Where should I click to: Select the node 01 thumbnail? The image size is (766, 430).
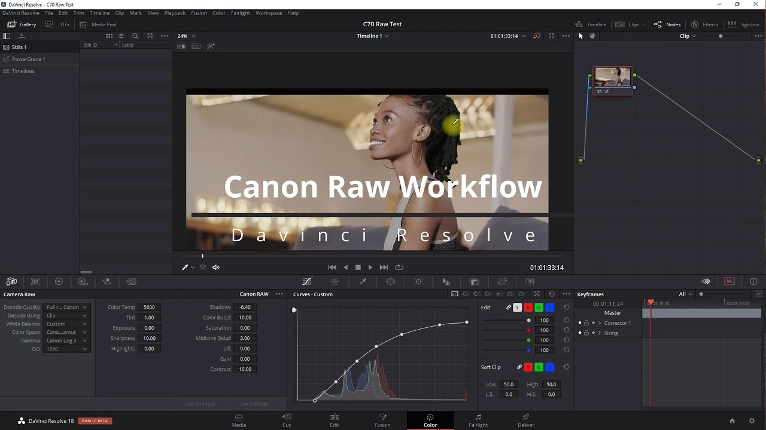pyautogui.click(x=613, y=77)
